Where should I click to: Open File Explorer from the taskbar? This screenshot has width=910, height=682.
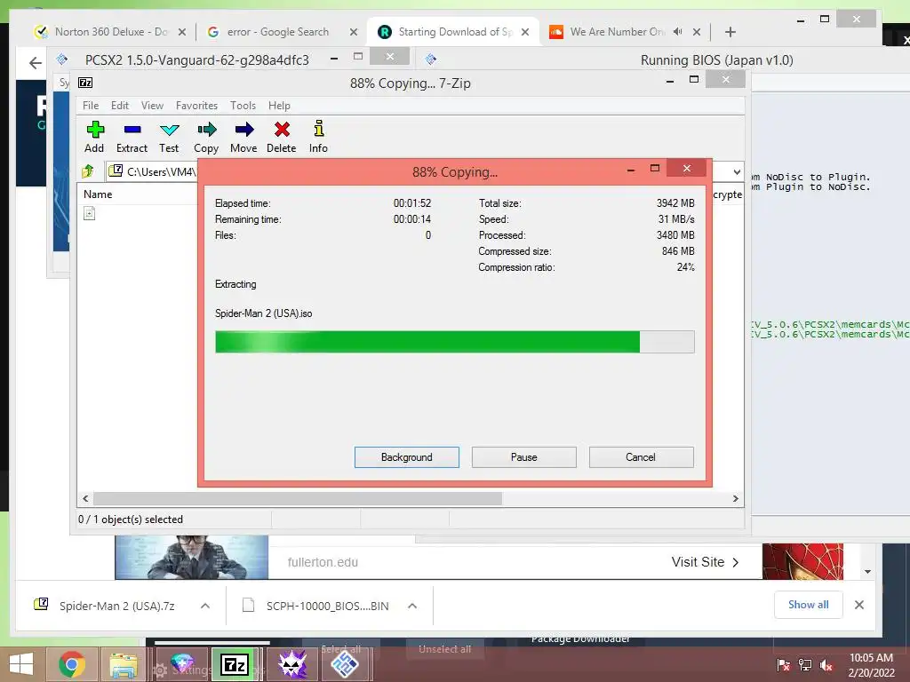124,664
